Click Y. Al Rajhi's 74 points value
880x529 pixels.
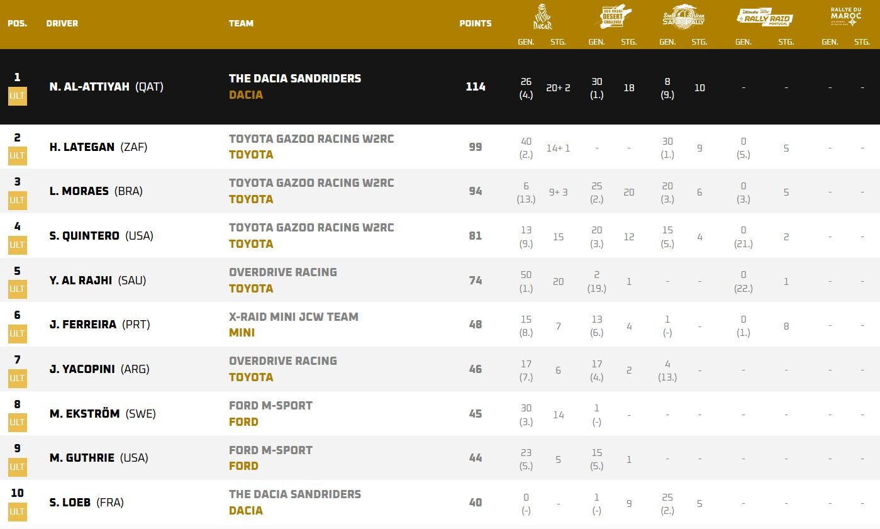tap(476, 280)
